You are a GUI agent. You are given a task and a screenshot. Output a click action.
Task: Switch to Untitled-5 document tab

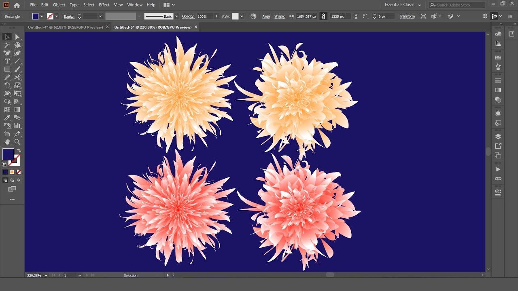(153, 27)
